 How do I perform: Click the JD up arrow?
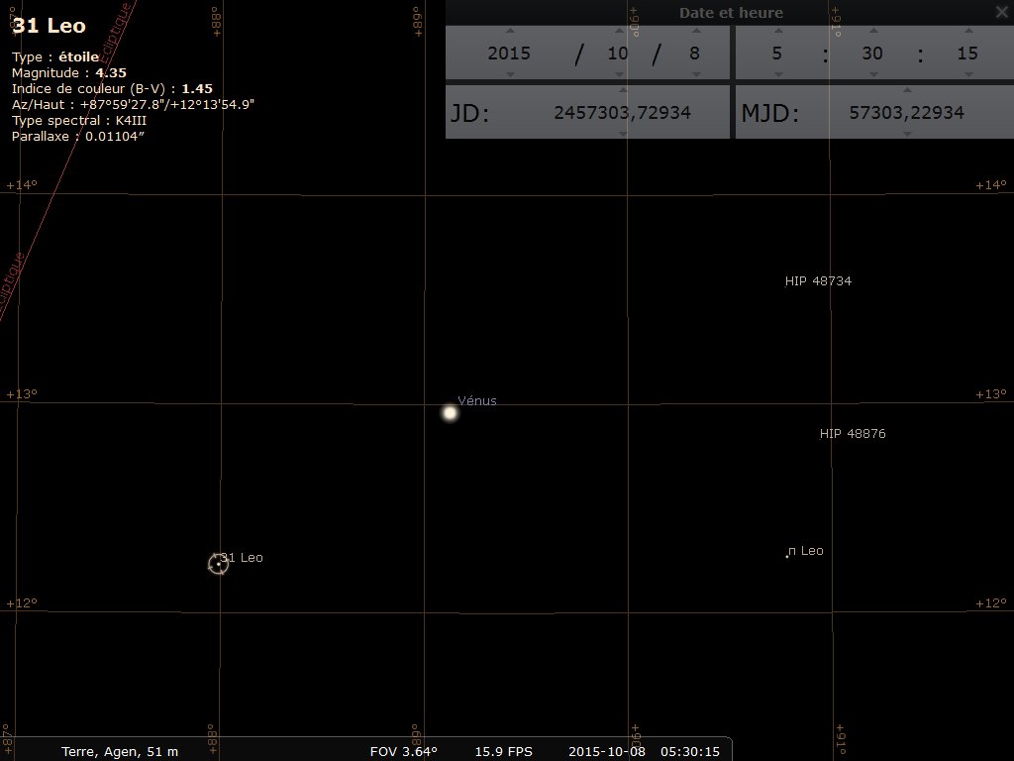[x=622, y=91]
